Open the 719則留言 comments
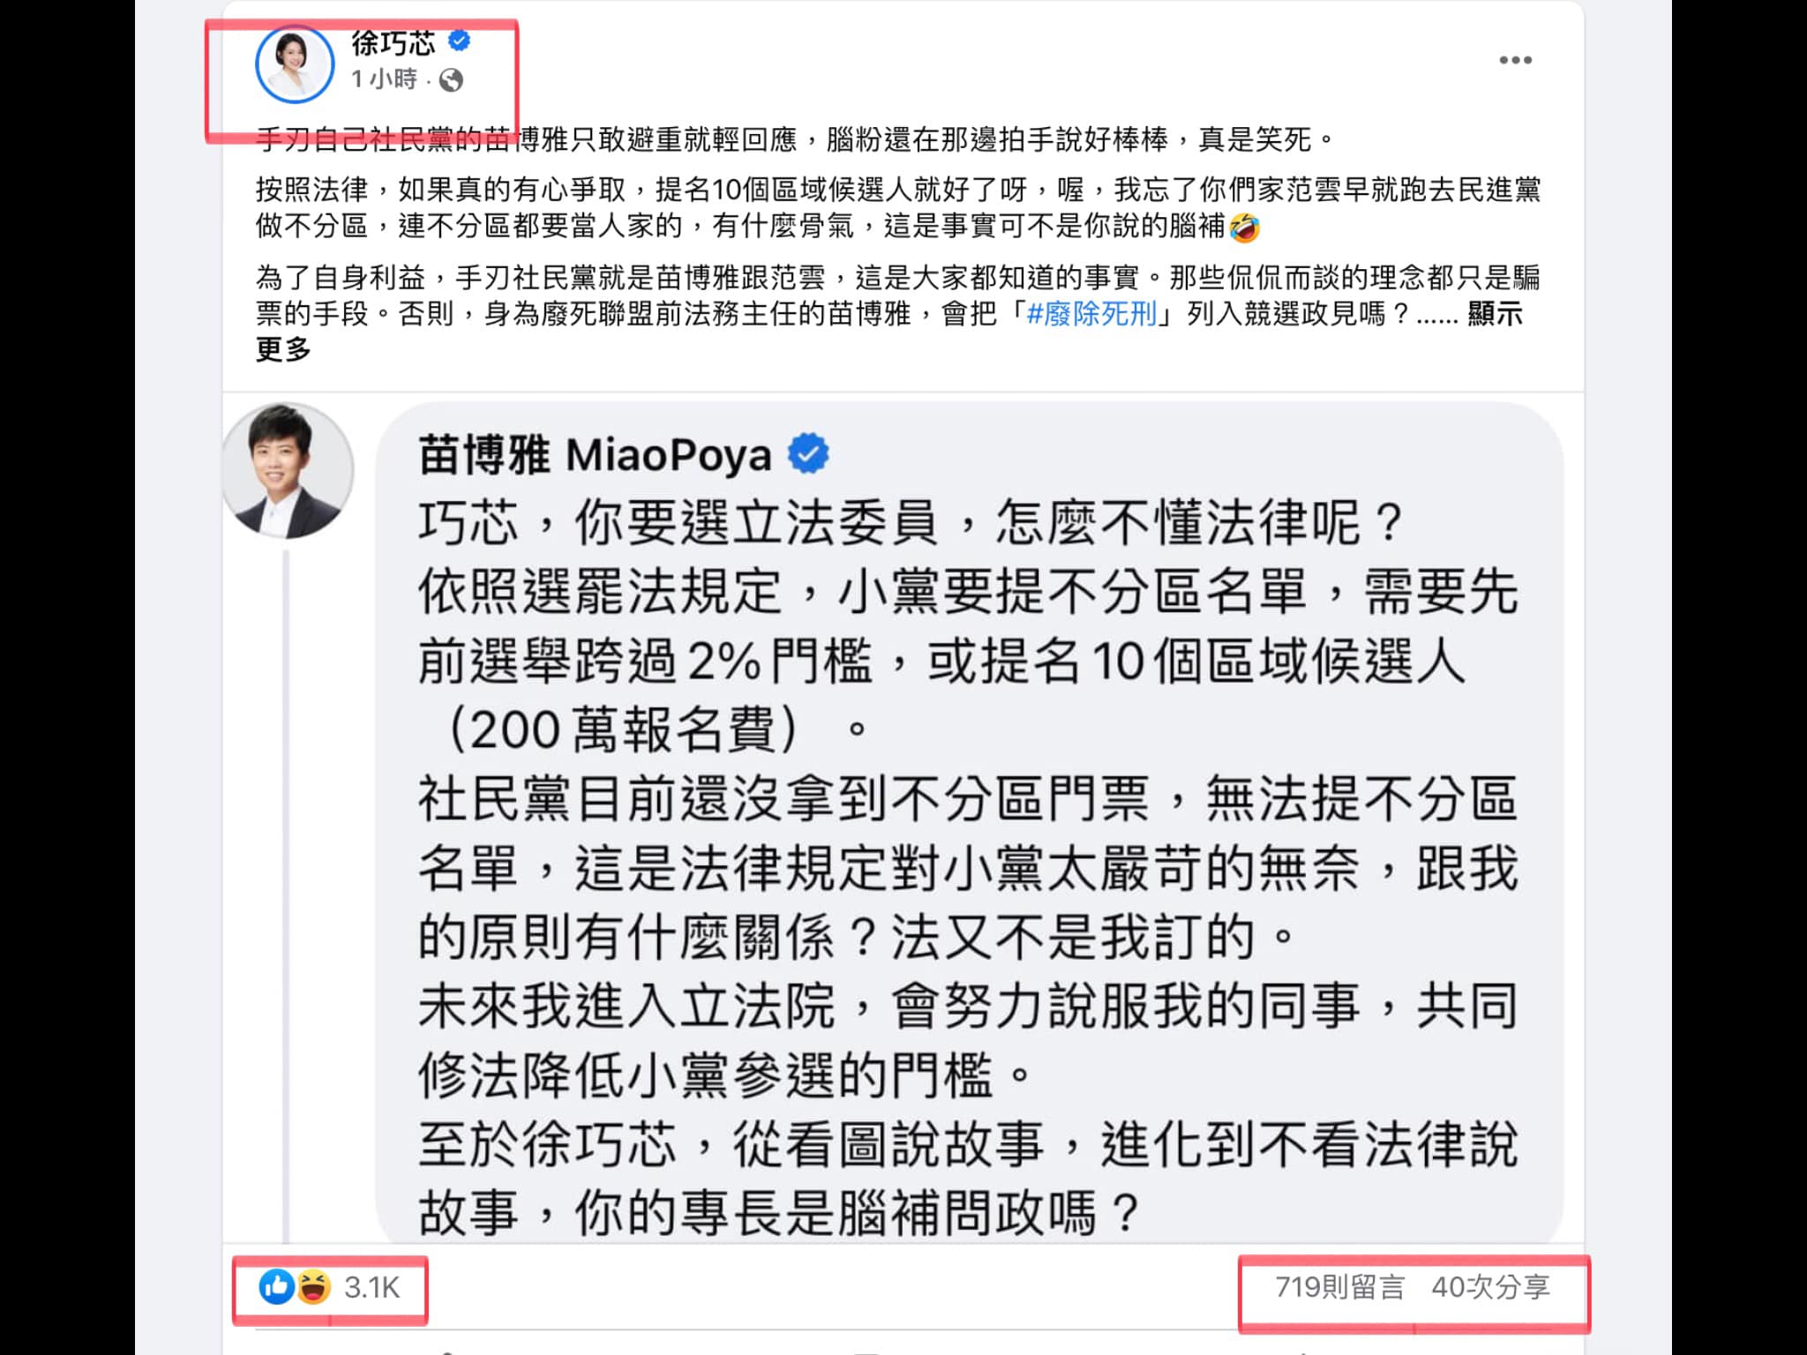Viewport: 1807px width, 1355px height. 1339,1287
